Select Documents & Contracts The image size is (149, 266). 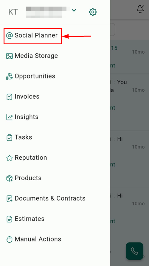point(50,198)
